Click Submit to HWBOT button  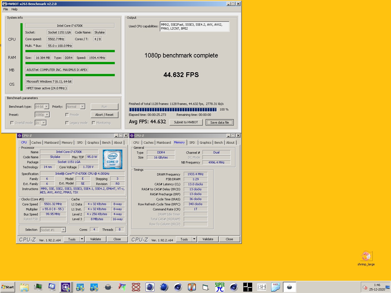(x=186, y=122)
